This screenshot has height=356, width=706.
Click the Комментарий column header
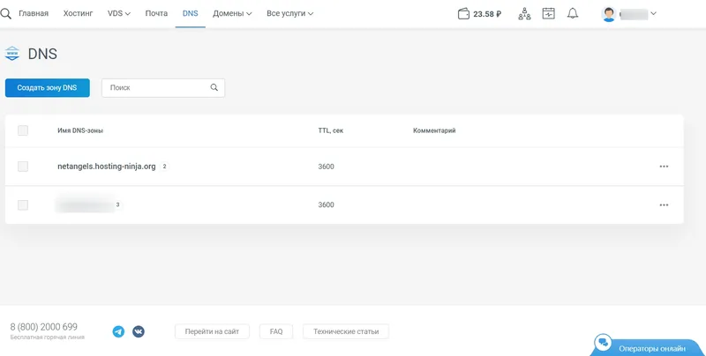[434, 130]
